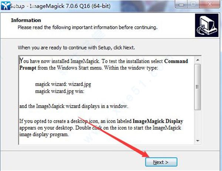Click the scrollbar track below the thumb
The width and height of the screenshot is (222, 171).
[198, 124]
